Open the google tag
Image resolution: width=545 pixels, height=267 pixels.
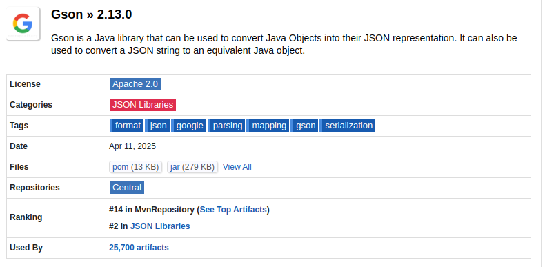pyautogui.click(x=189, y=126)
